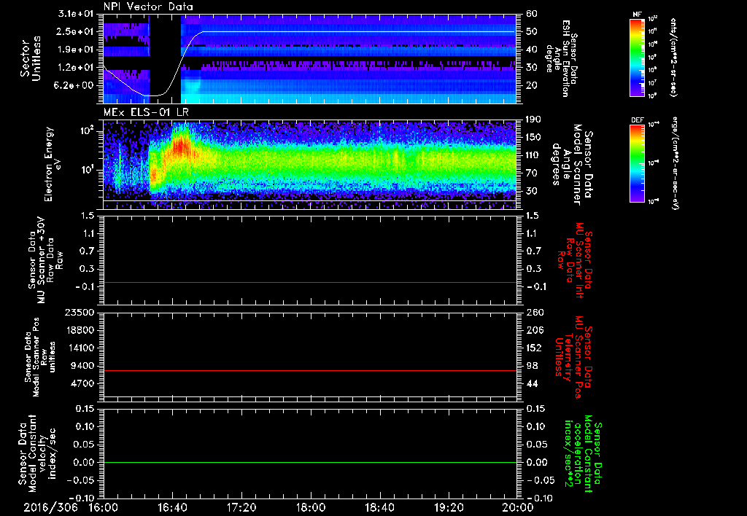Click the 1.2e+01 sector tick value
The image size is (747, 516).
[x=77, y=68]
